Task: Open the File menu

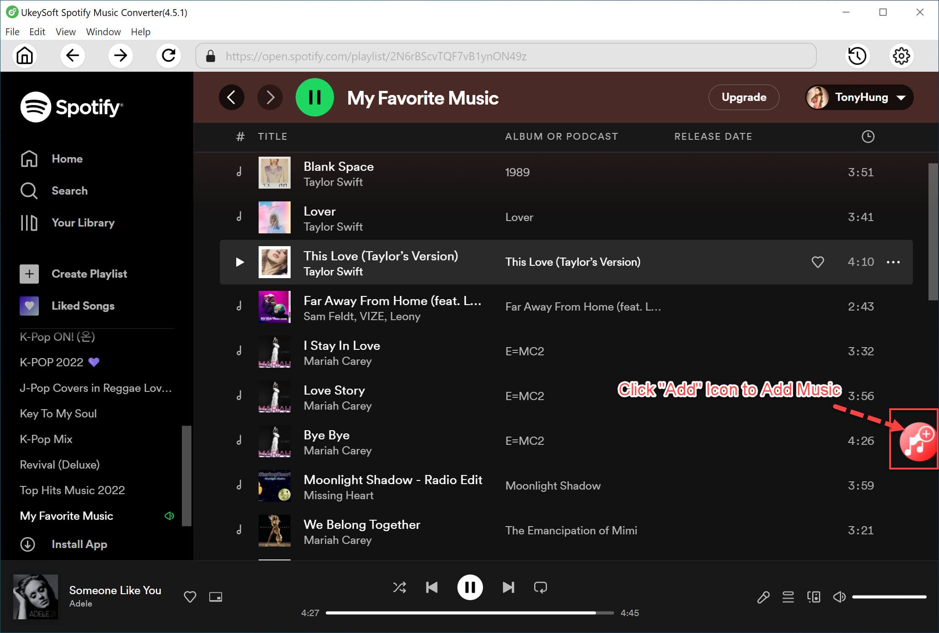Action: pyautogui.click(x=12, y=31)
